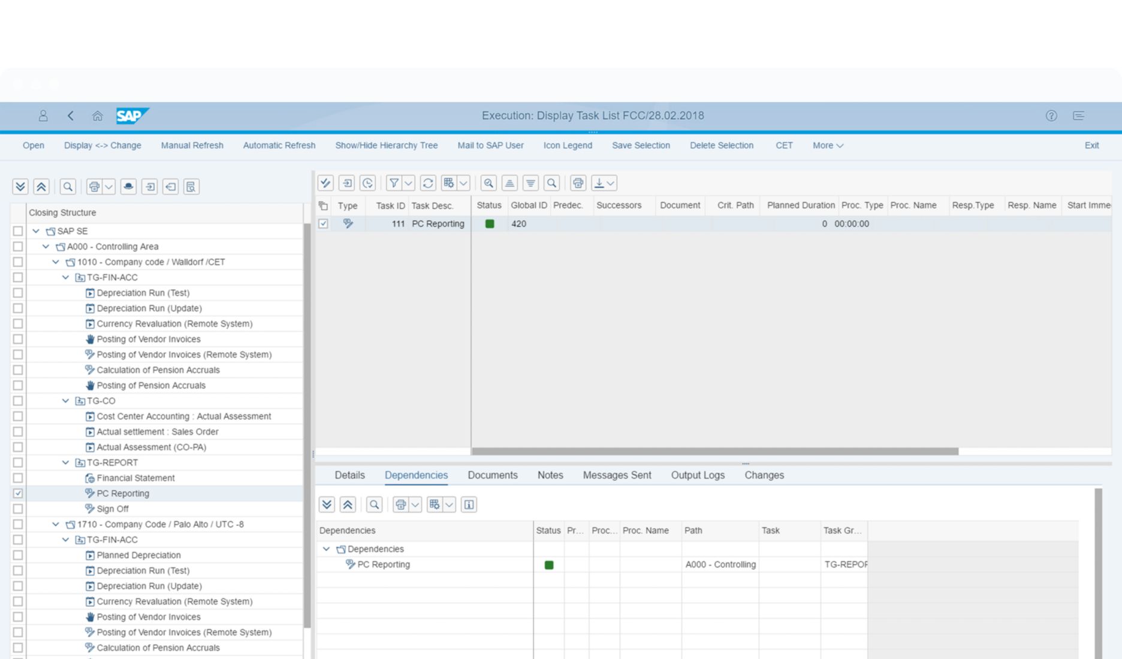Toggle the checkbox for task 111 row
This screenshot has height=659, width=1122.
tap(324, 223)
